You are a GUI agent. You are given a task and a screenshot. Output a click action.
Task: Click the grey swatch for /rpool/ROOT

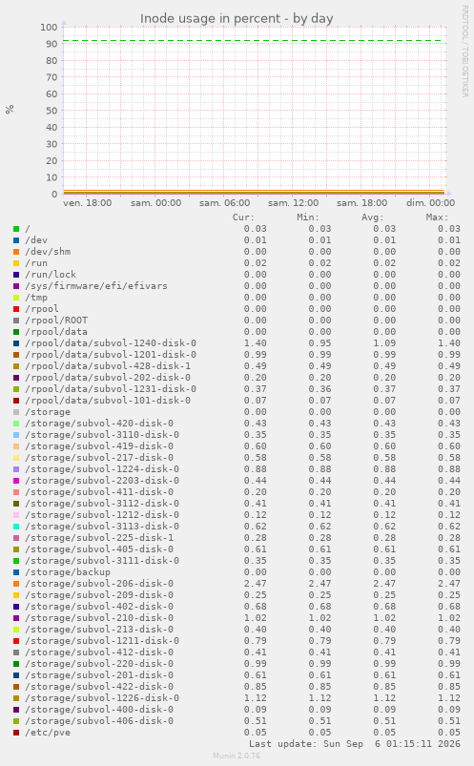point(16,321)
